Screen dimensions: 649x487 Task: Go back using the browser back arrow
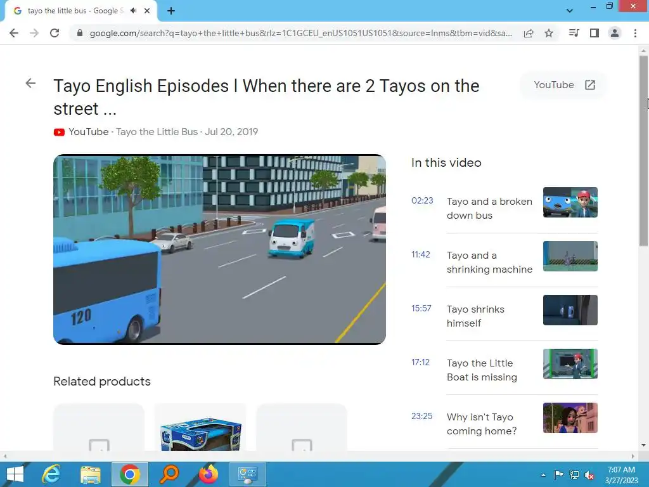[x=14, y=33]
